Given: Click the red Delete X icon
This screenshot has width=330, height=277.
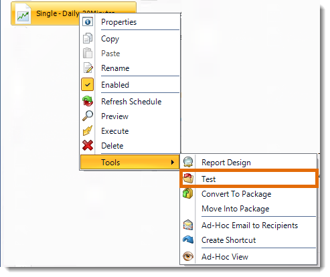Looking at the screenshot, I should pyautogui.click(x=88, y=145).
